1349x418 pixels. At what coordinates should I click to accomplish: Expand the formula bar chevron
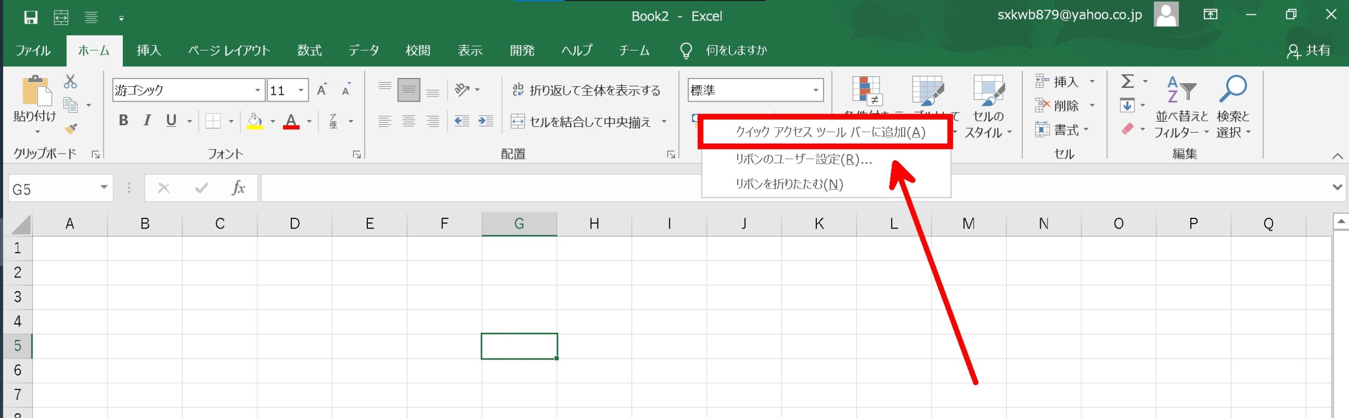pyautogui.click(x=1337, y=187)
